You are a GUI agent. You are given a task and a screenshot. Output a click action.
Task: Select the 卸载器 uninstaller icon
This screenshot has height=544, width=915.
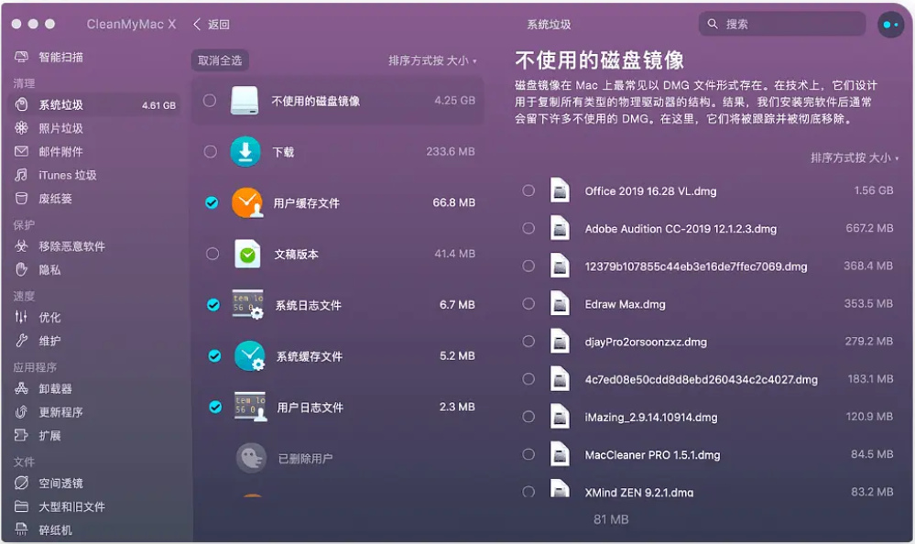21,388
